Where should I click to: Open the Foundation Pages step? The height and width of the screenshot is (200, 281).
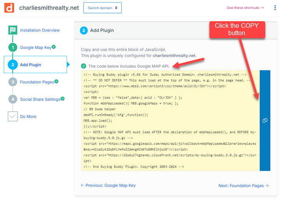pyautogui.click(x=37, y=82)
